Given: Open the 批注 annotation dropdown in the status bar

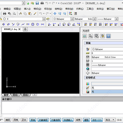Looking at the screenshot, I should [x=110, y=120].
